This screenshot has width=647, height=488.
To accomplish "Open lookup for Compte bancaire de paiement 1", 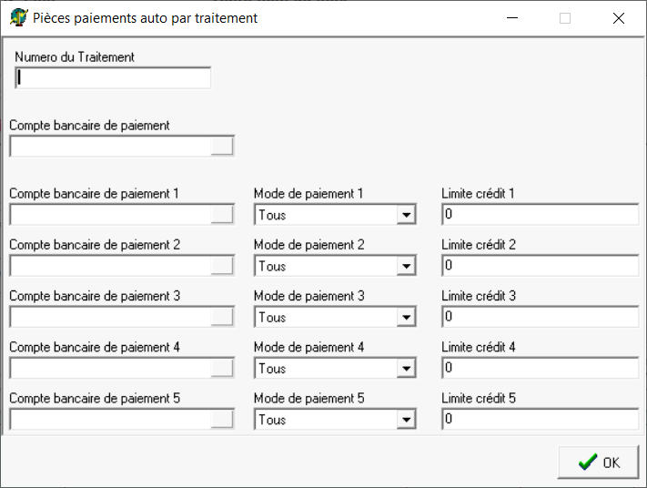I will (x=222, y=215).
